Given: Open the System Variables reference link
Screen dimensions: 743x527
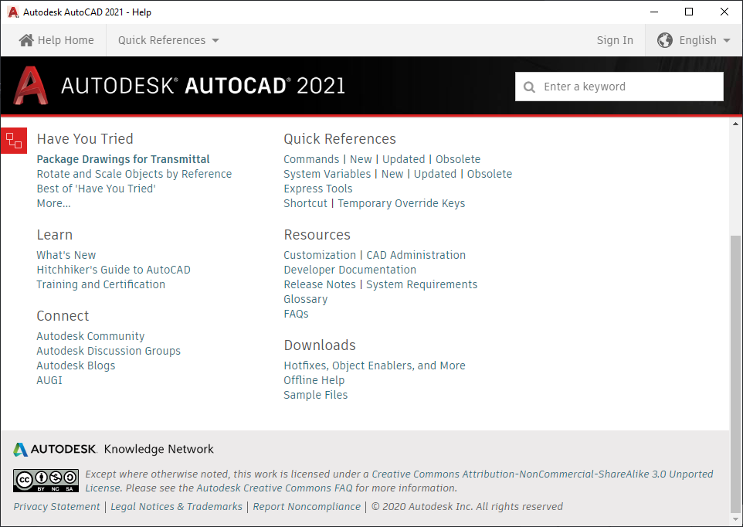Looking at the screenshot, I should click(x=327, y=174).
